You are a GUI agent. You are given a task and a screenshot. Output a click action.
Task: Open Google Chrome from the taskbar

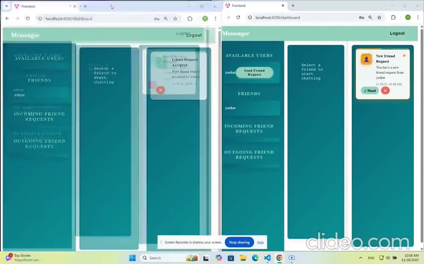[279, 258]
